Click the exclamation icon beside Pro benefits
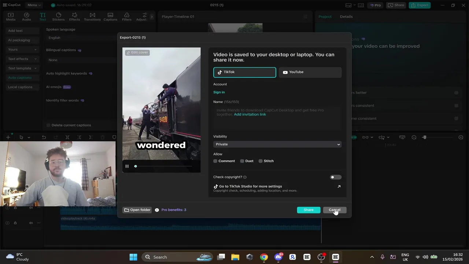469x264 pixels. (x=157, y=210)
